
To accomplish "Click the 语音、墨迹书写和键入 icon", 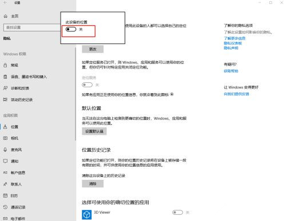I will 5,77.
